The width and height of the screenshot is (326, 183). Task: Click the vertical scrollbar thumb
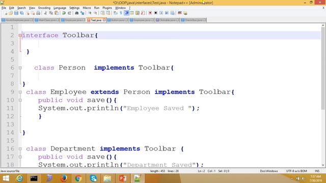click(323, 69)
